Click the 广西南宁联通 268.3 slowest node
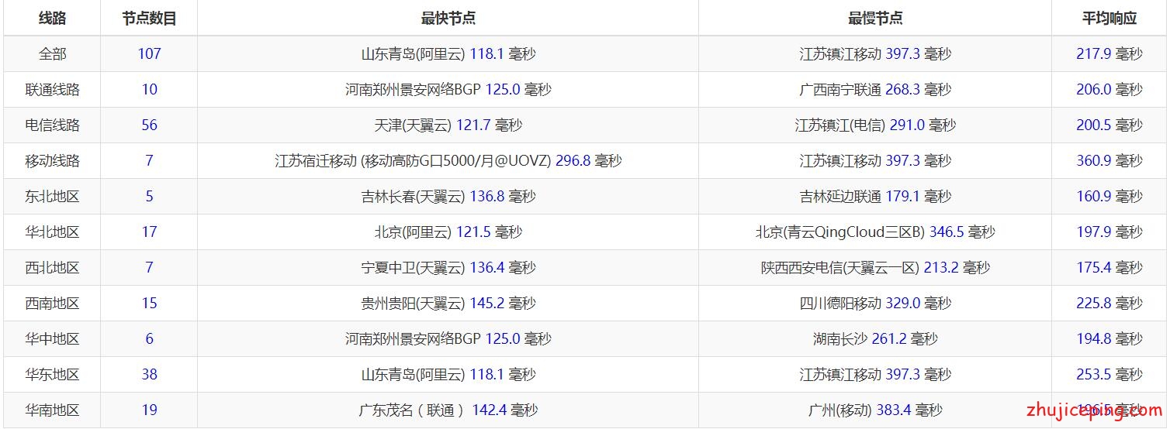Screen dimensions: 1170x429 point(874,90)
